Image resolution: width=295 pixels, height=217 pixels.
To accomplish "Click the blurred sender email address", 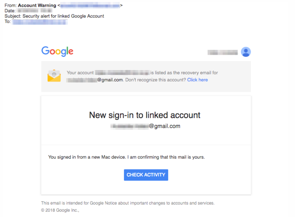I will coord(90,5).
